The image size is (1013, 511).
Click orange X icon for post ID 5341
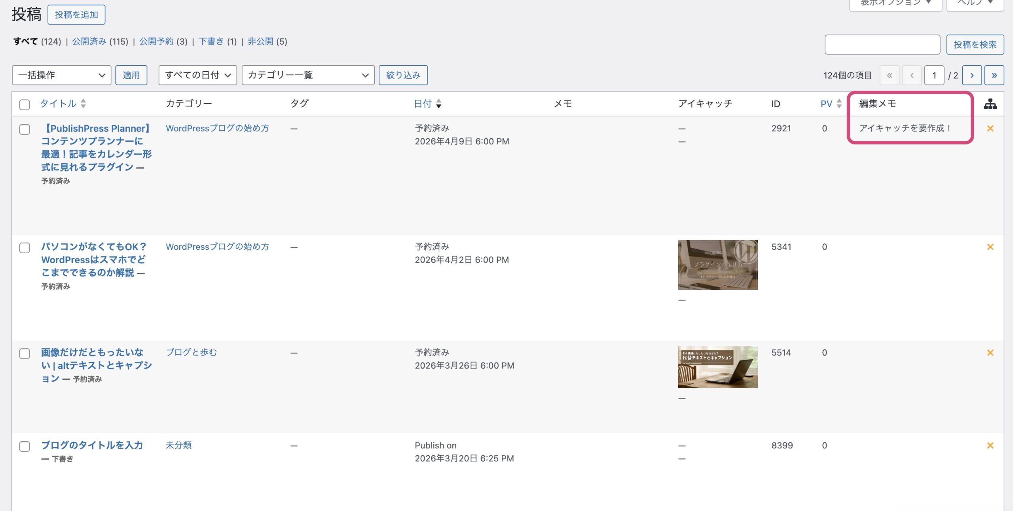[x=990, y=247]
